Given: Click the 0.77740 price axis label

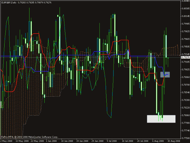Looking at the screenshot, I should (185, 130).
